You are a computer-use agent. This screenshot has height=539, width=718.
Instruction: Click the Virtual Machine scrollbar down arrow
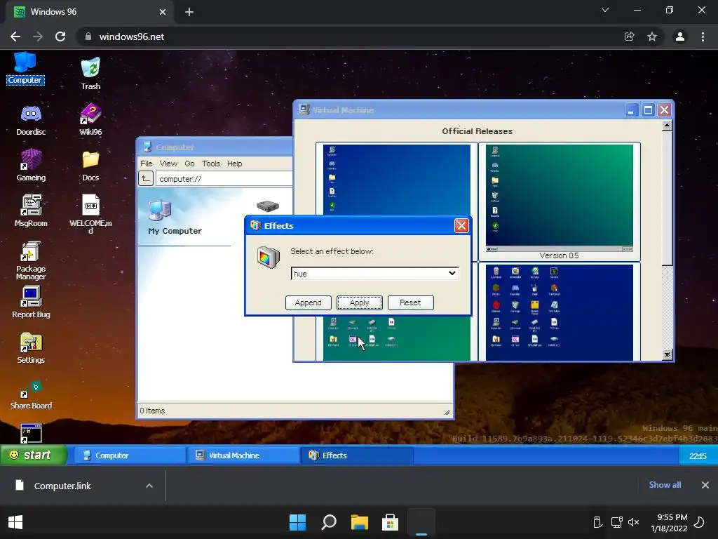[x=668, y=354]
